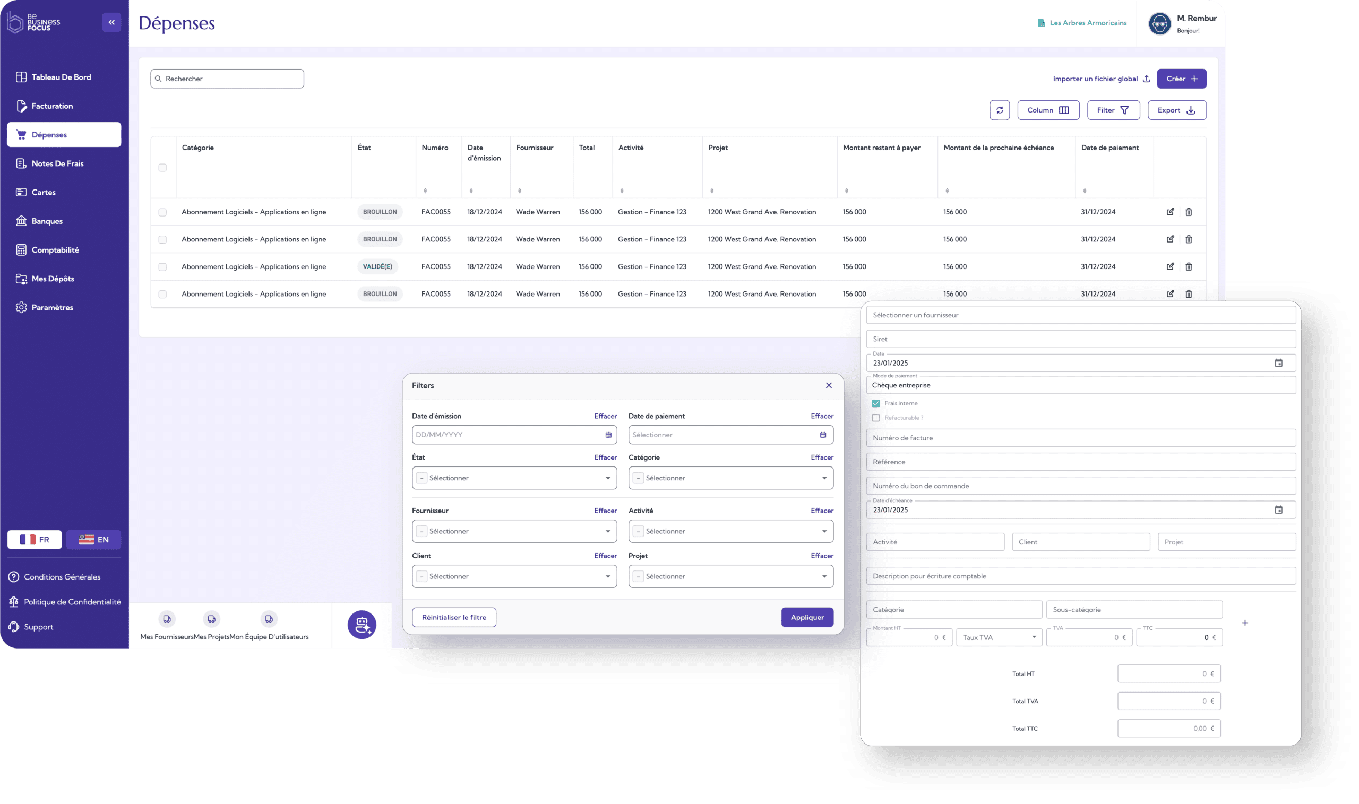The image size is (1359, 804).
Task: Click the refresh icon above the table
Action: tap(999, 110)
